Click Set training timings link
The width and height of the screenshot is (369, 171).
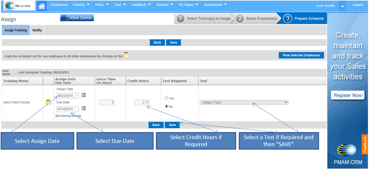[68, 116]
